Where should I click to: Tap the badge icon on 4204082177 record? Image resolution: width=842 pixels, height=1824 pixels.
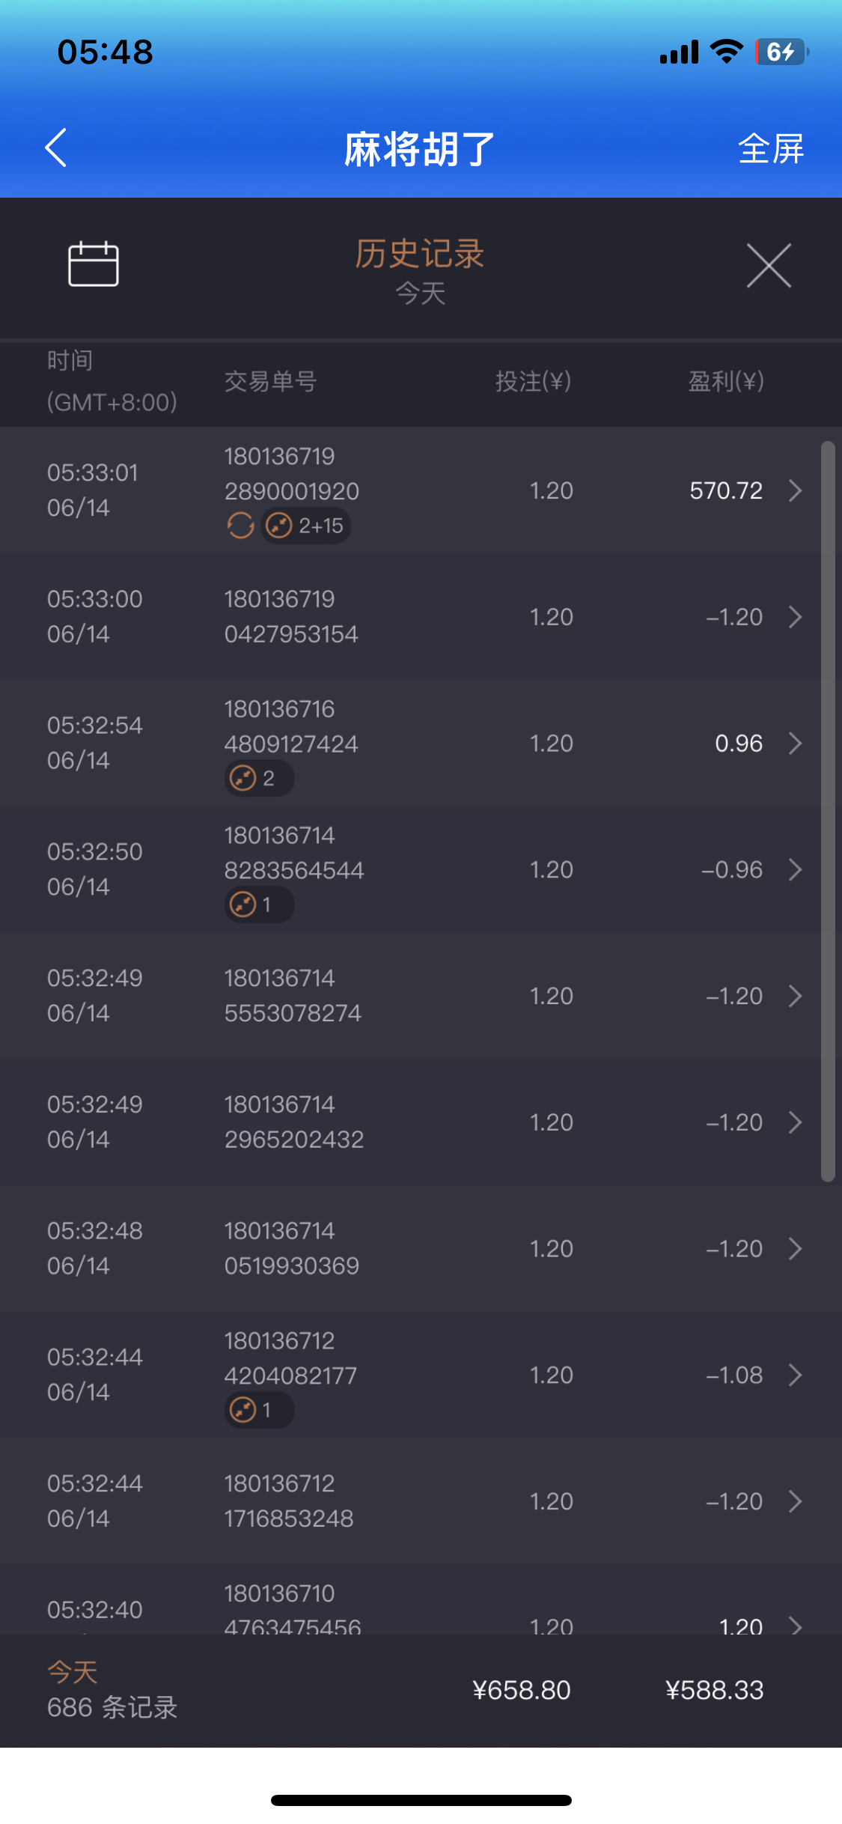pos(242,1411)
